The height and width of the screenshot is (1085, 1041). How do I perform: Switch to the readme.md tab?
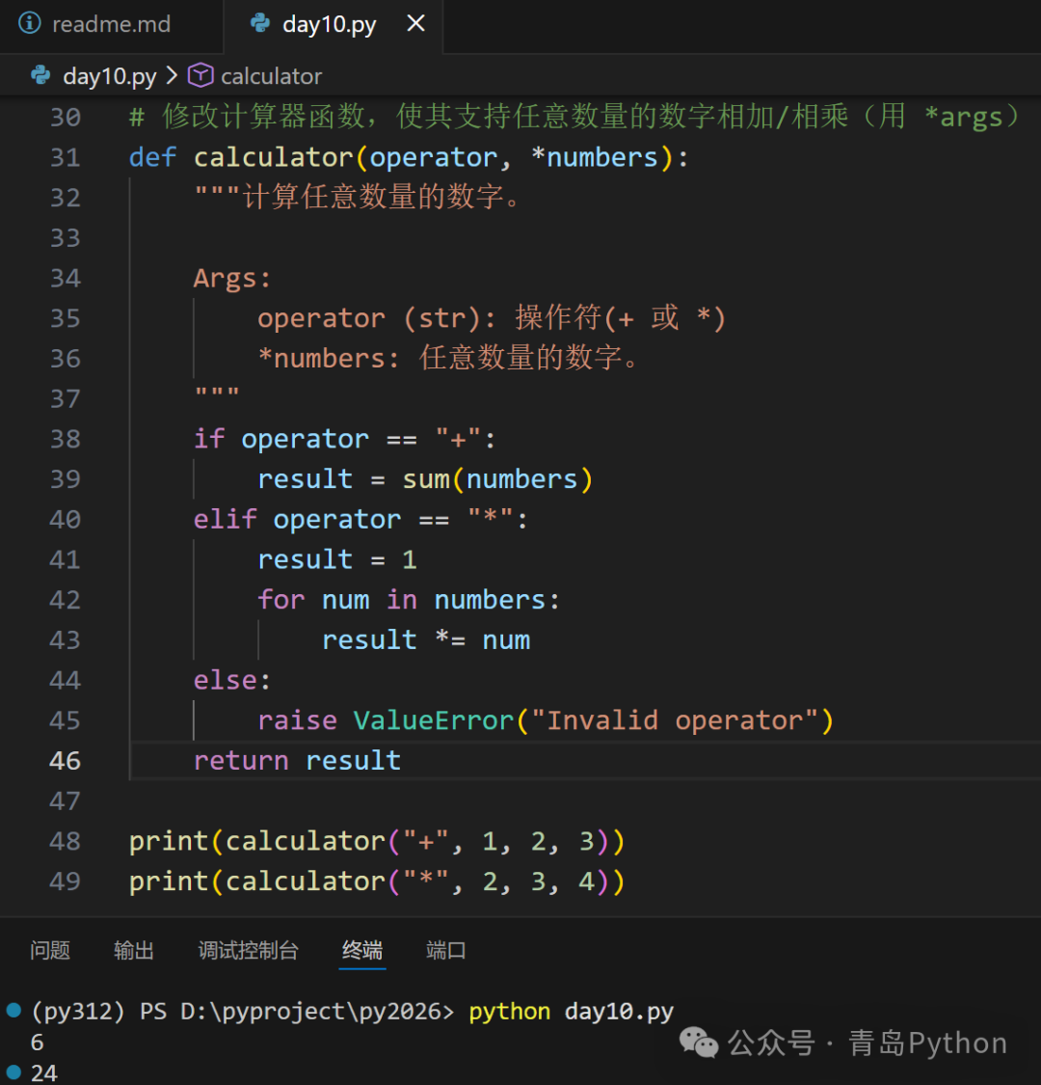point(110,24)
